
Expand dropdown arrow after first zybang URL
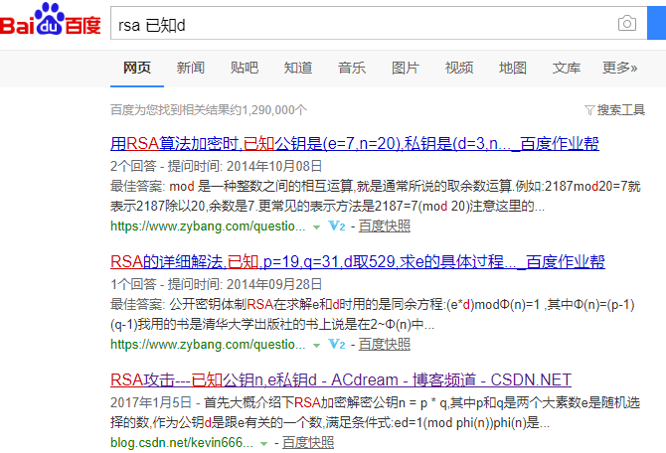[x=316, y=227]
